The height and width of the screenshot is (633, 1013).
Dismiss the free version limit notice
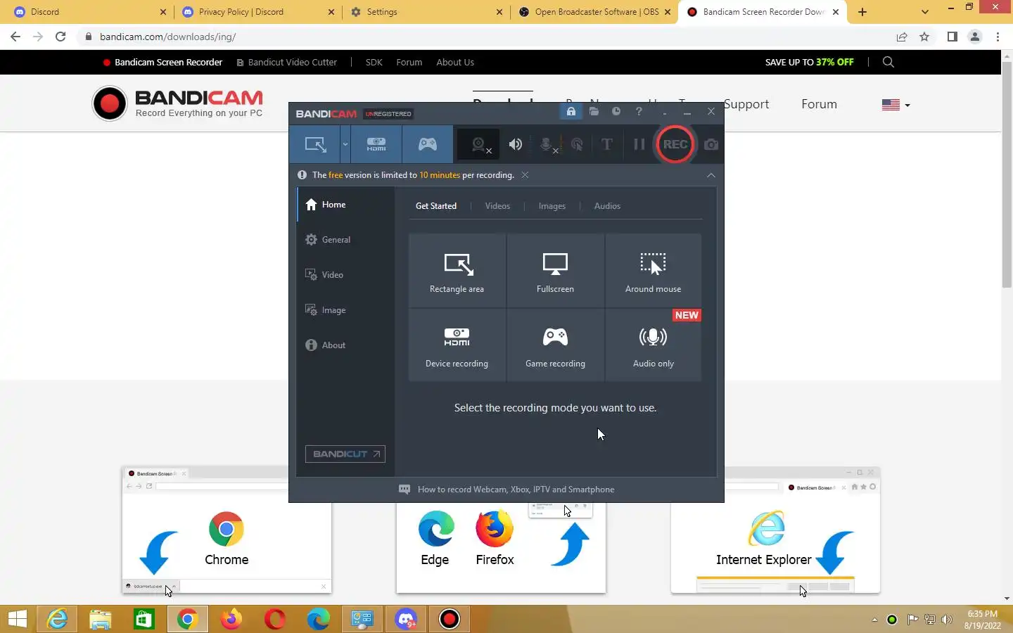(525, 175)
